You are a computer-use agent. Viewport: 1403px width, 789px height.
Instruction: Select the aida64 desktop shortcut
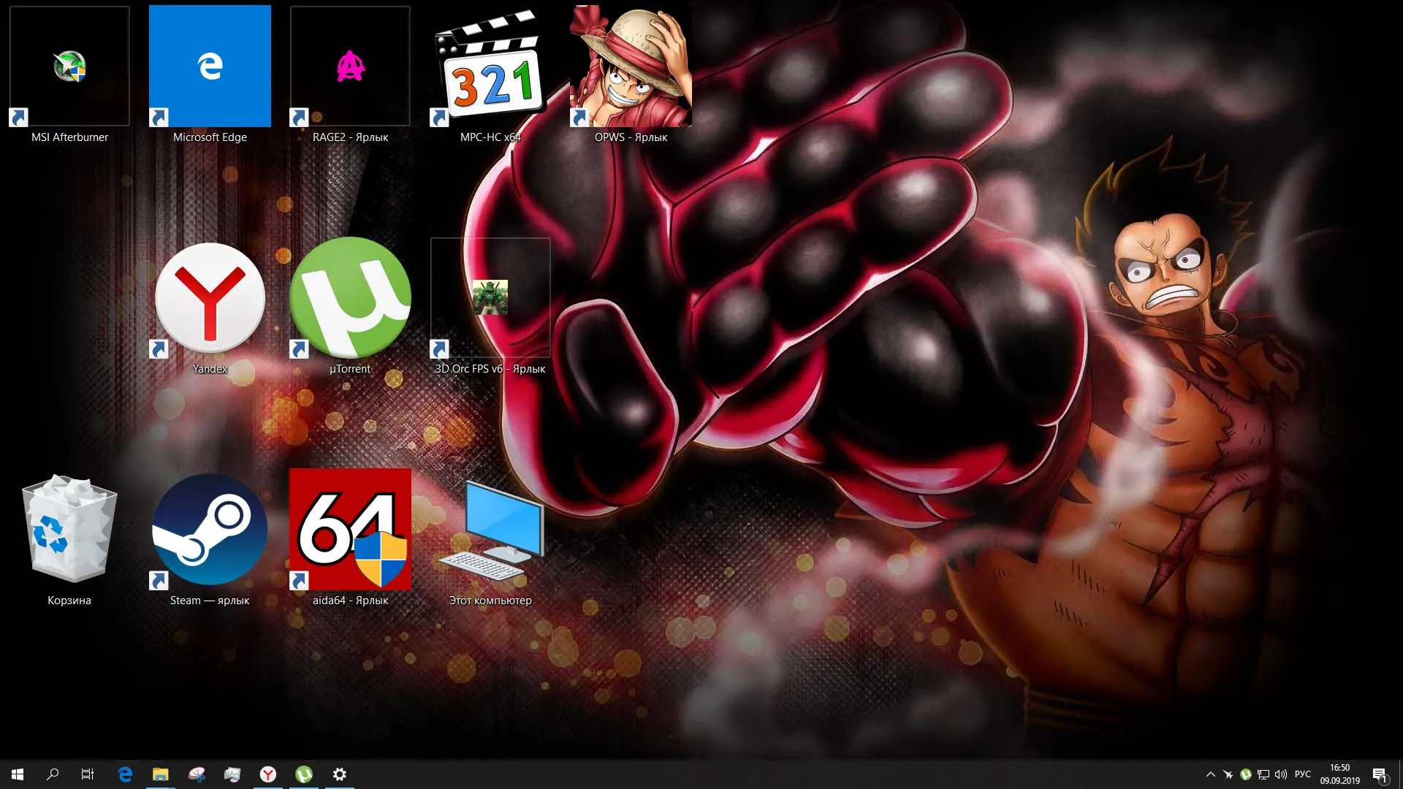click(350, 538)
